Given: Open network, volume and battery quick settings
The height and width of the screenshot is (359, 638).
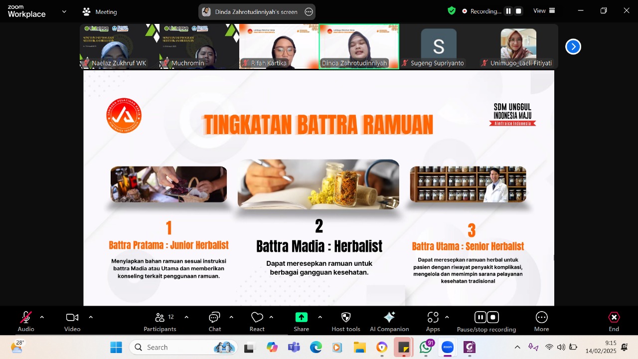Looking at the screenshot, I should click(561, 347).
